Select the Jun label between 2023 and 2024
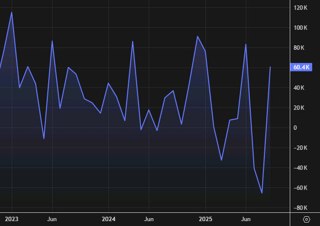320x226 pixels. (x=52, y=219)
